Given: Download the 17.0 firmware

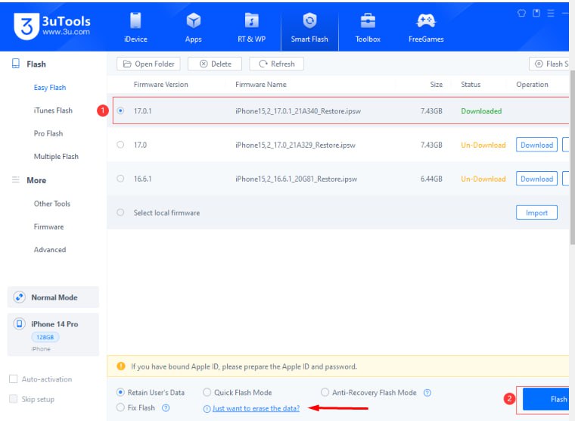Looking at the screenshot, I should tap(536, 145).
